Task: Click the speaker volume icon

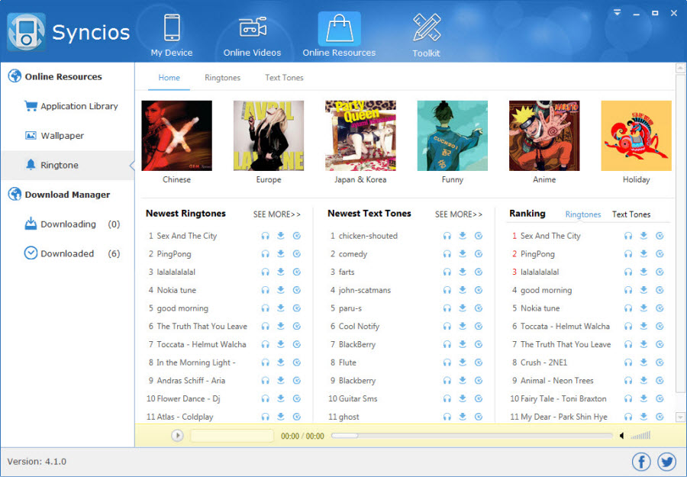Action: [x=621, y=436]
